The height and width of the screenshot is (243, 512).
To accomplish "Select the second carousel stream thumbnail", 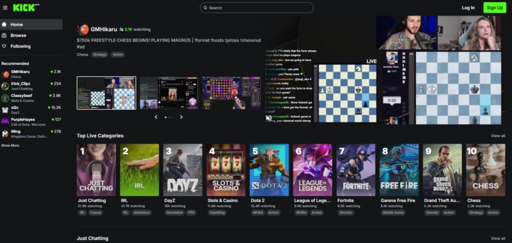I will point(169,93).
